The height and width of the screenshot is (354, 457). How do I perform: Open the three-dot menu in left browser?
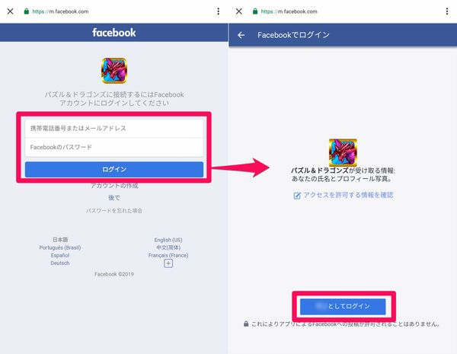point(219,11)
